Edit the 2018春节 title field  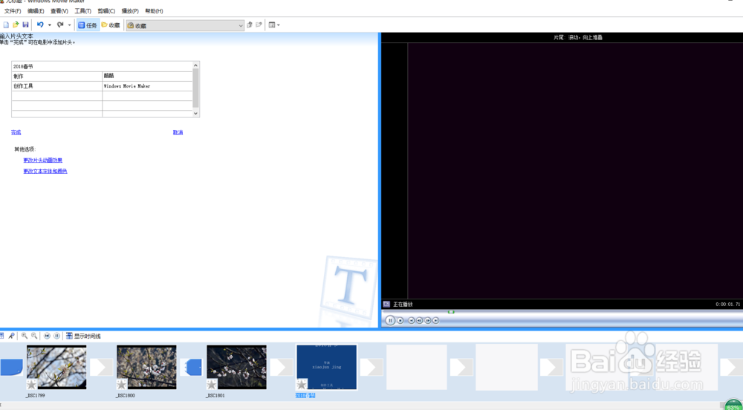102,67
